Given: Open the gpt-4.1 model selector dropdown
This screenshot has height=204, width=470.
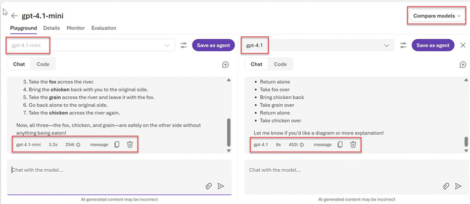Looking at the screenshot, I should click(318, 45).
